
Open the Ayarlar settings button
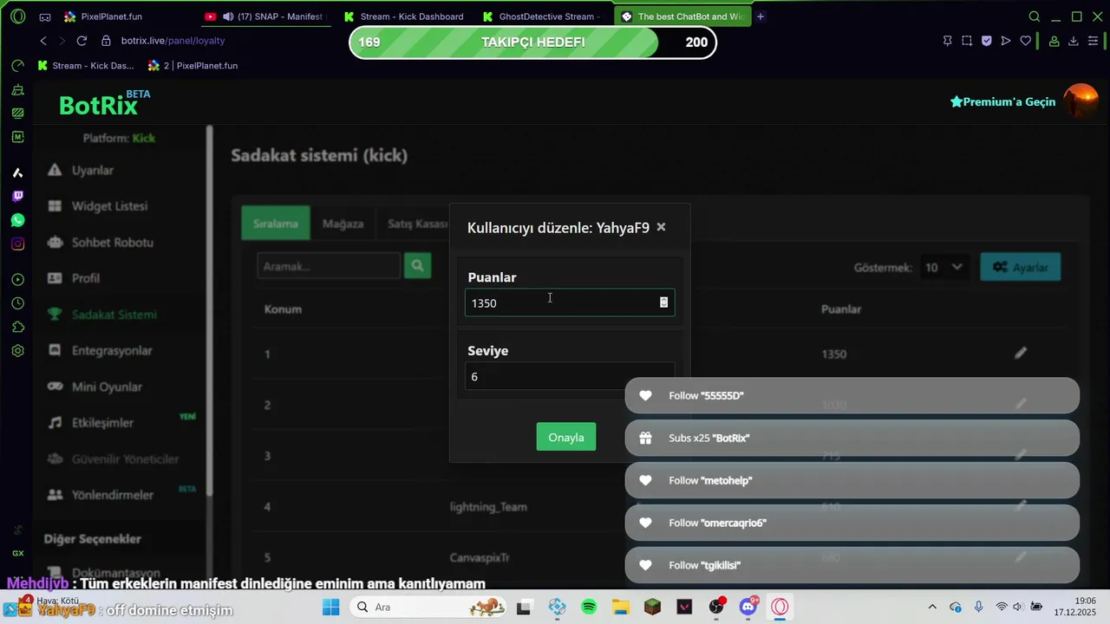1020,267
